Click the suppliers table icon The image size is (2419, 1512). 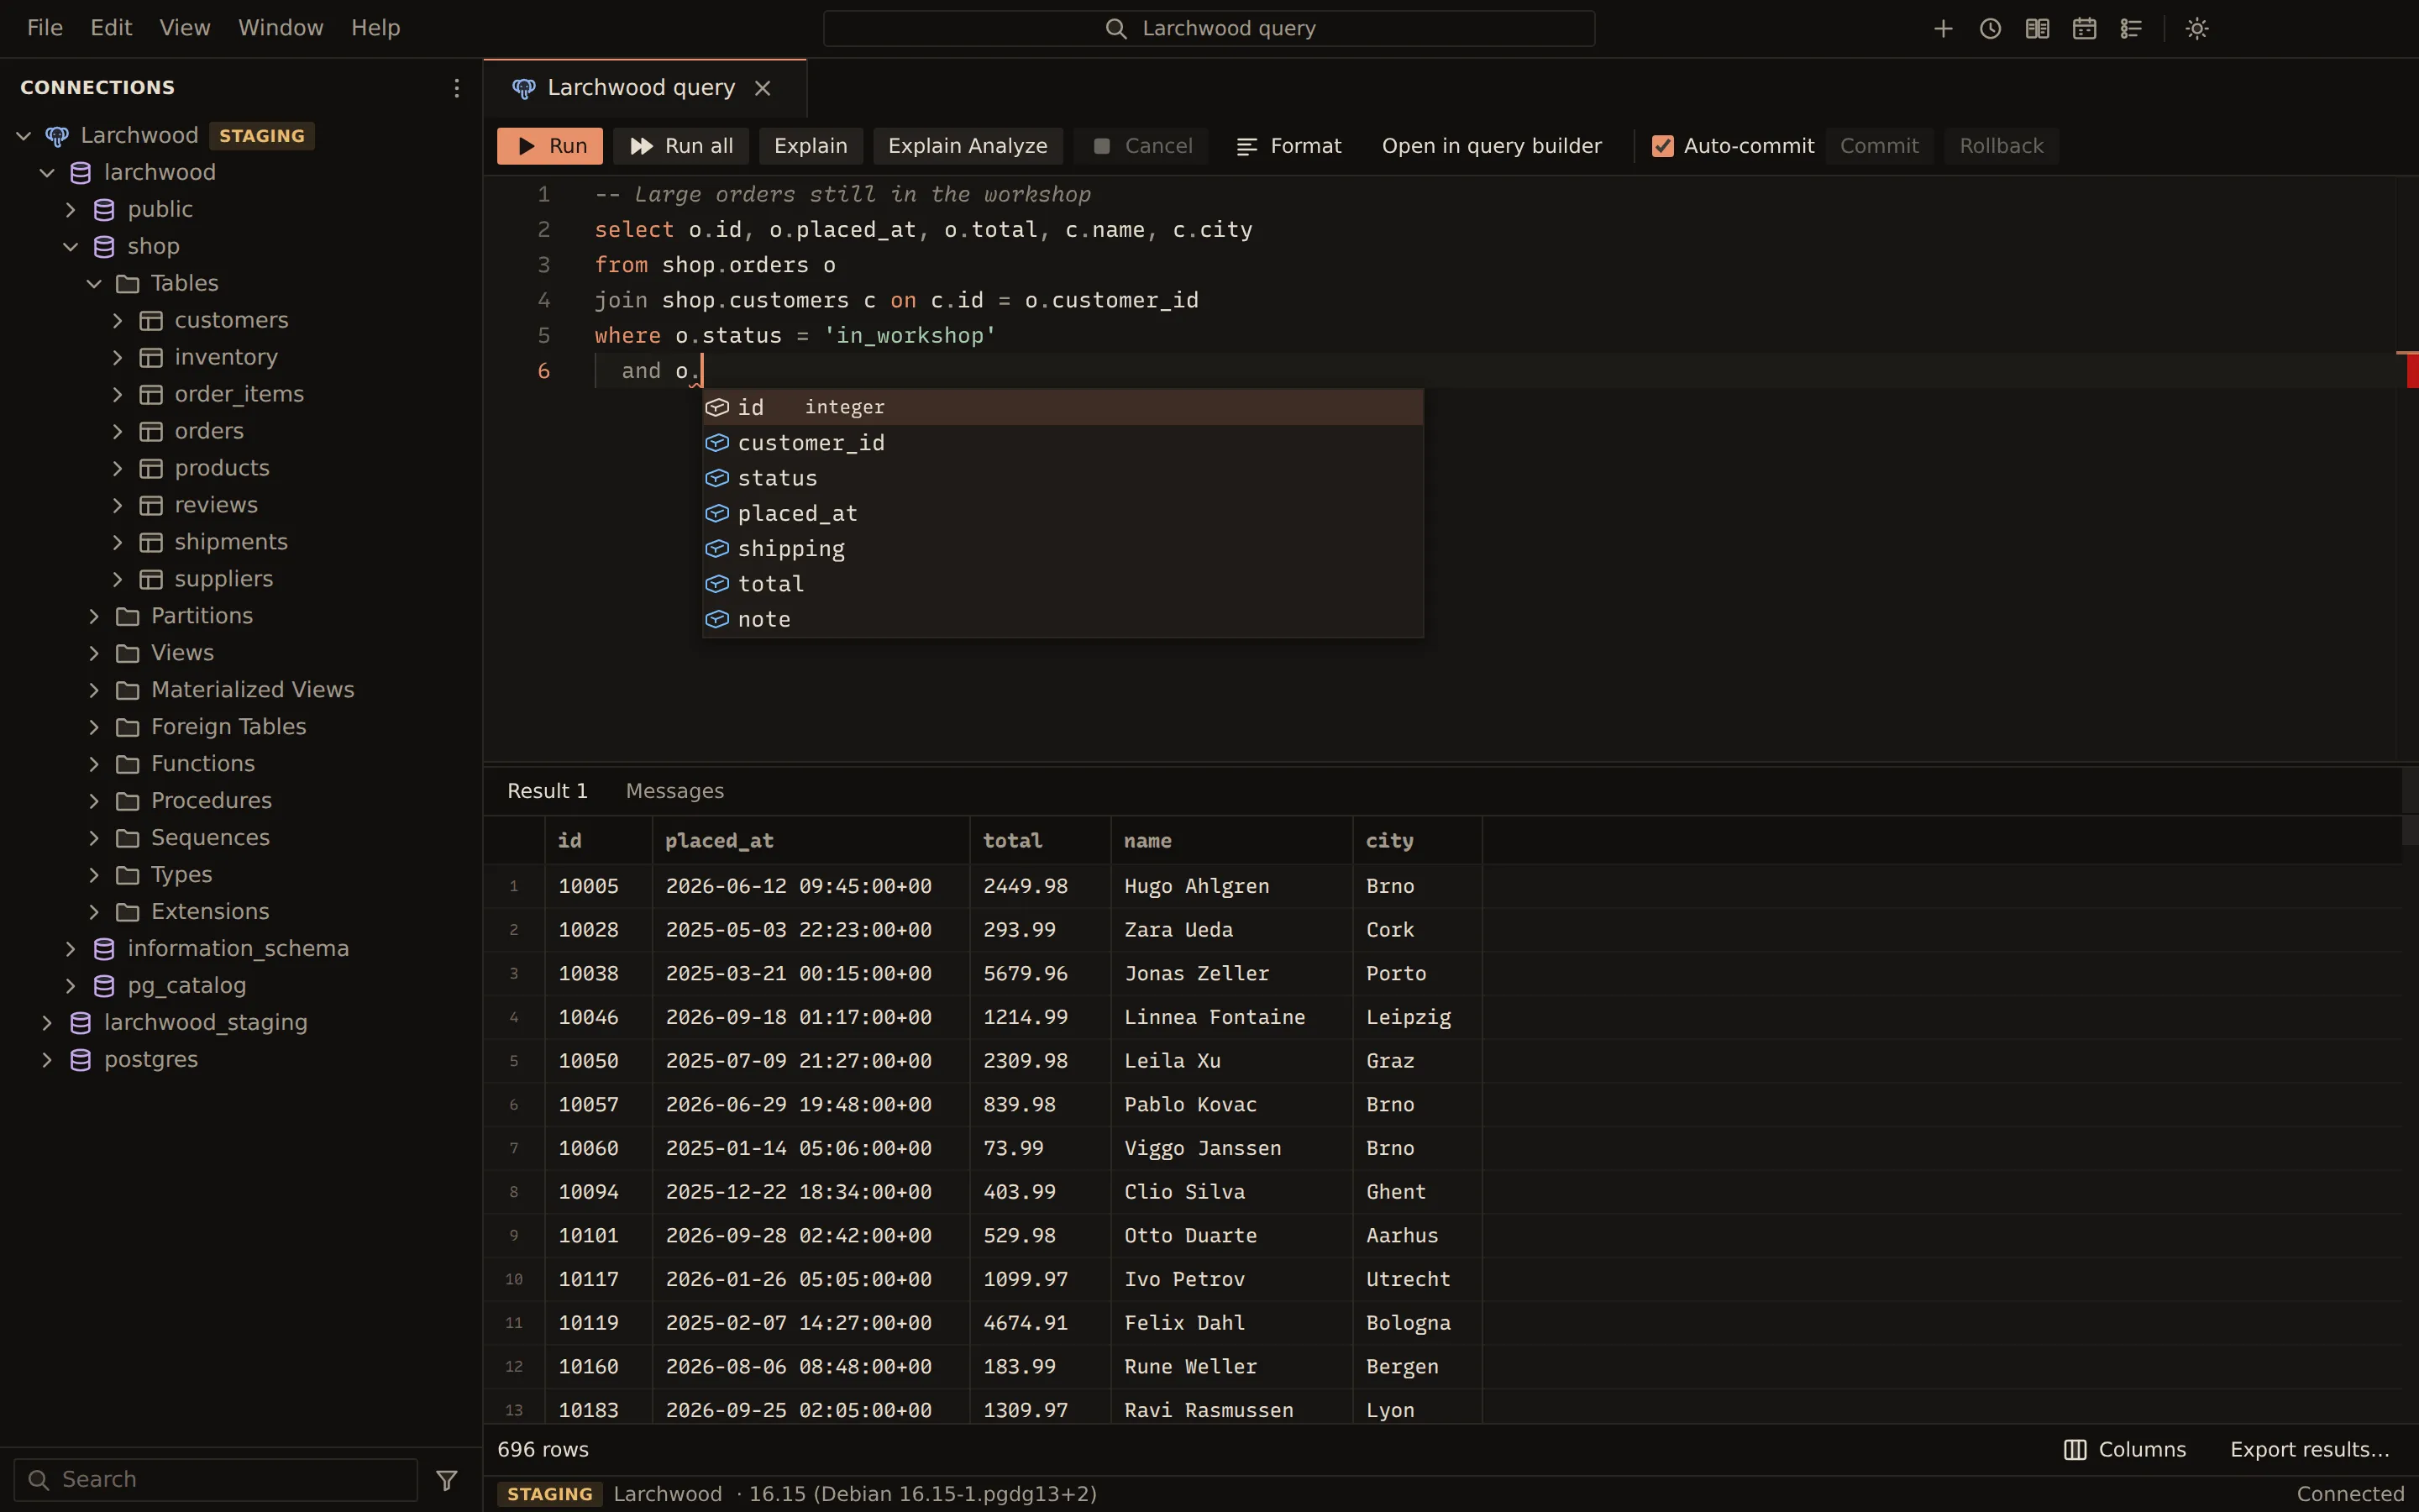pos(151,579)
